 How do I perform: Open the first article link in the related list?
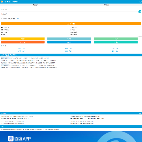17,116
